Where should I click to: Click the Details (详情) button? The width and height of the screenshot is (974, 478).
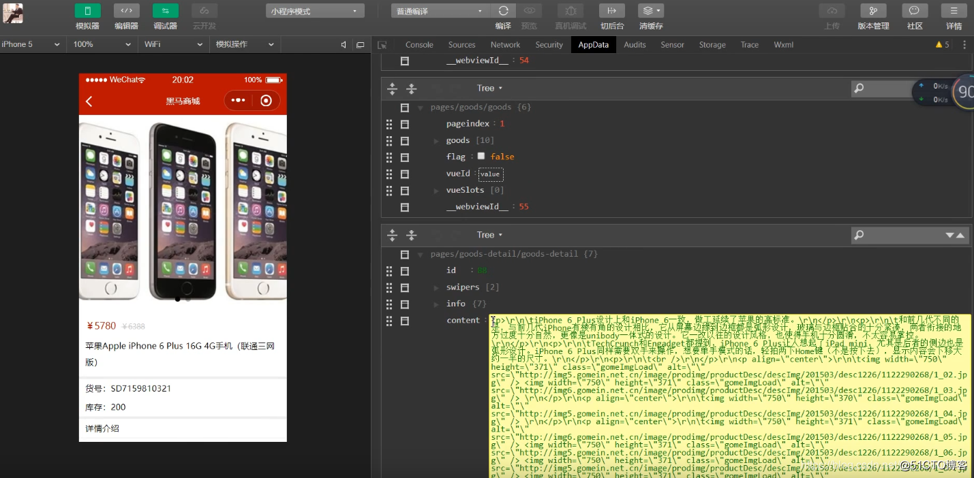tap(954, 11)
